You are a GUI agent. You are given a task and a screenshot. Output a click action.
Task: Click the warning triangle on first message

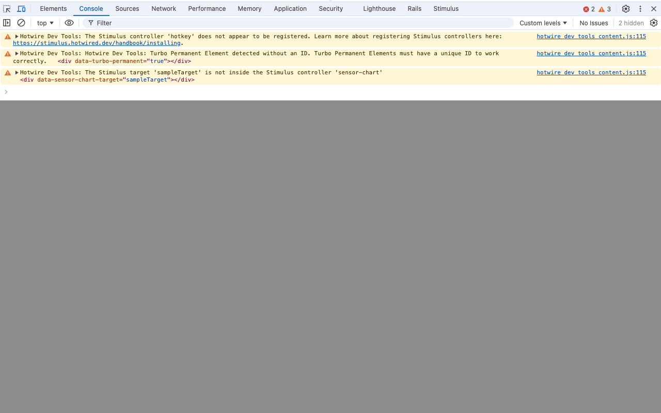pyautogui.click(x=7, y=36)
